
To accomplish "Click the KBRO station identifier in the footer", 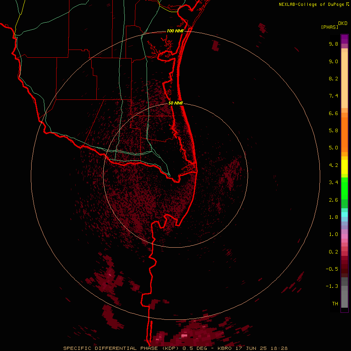I will (225, 348).
